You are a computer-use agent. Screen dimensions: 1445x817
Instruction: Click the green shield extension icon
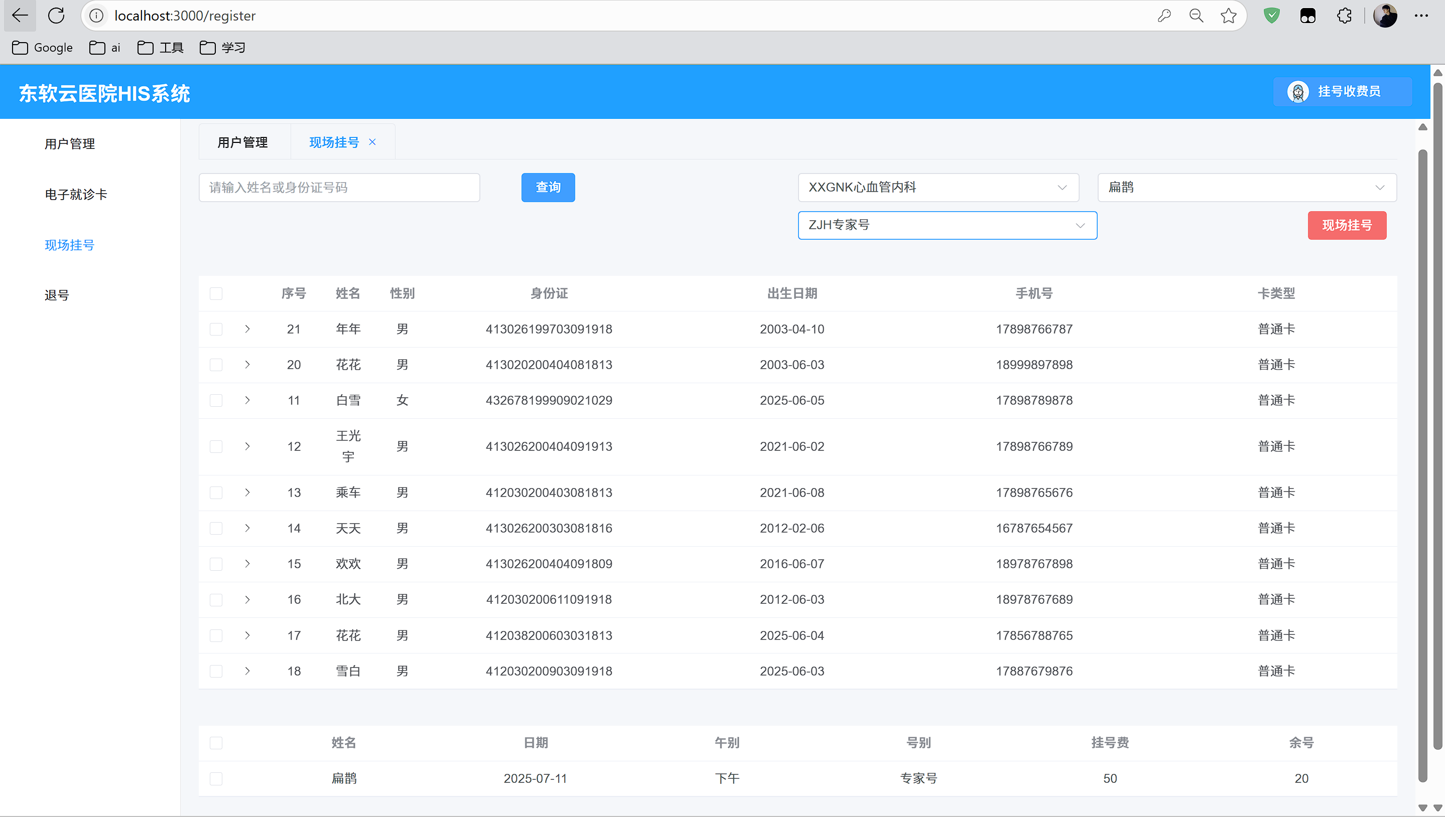pos(1271,16)
